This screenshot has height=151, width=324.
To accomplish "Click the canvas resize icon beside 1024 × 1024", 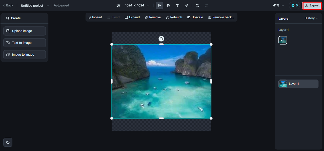I will [118, 5].
